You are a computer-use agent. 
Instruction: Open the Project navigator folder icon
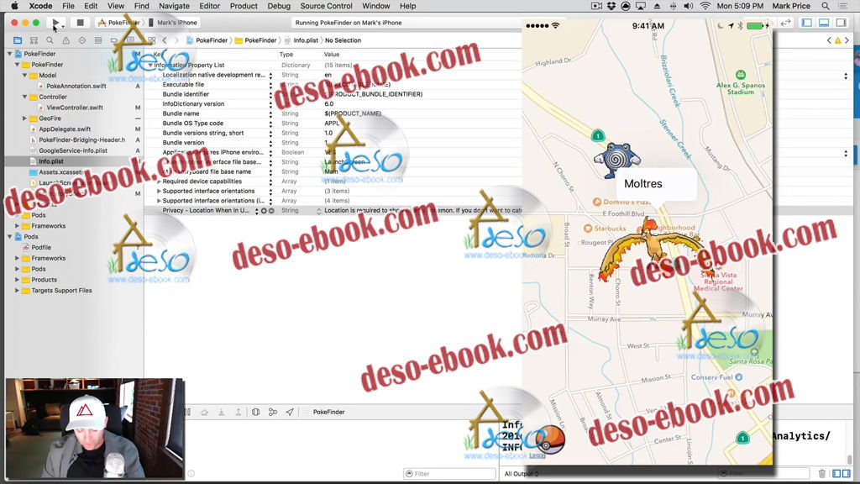coord(18,40)
